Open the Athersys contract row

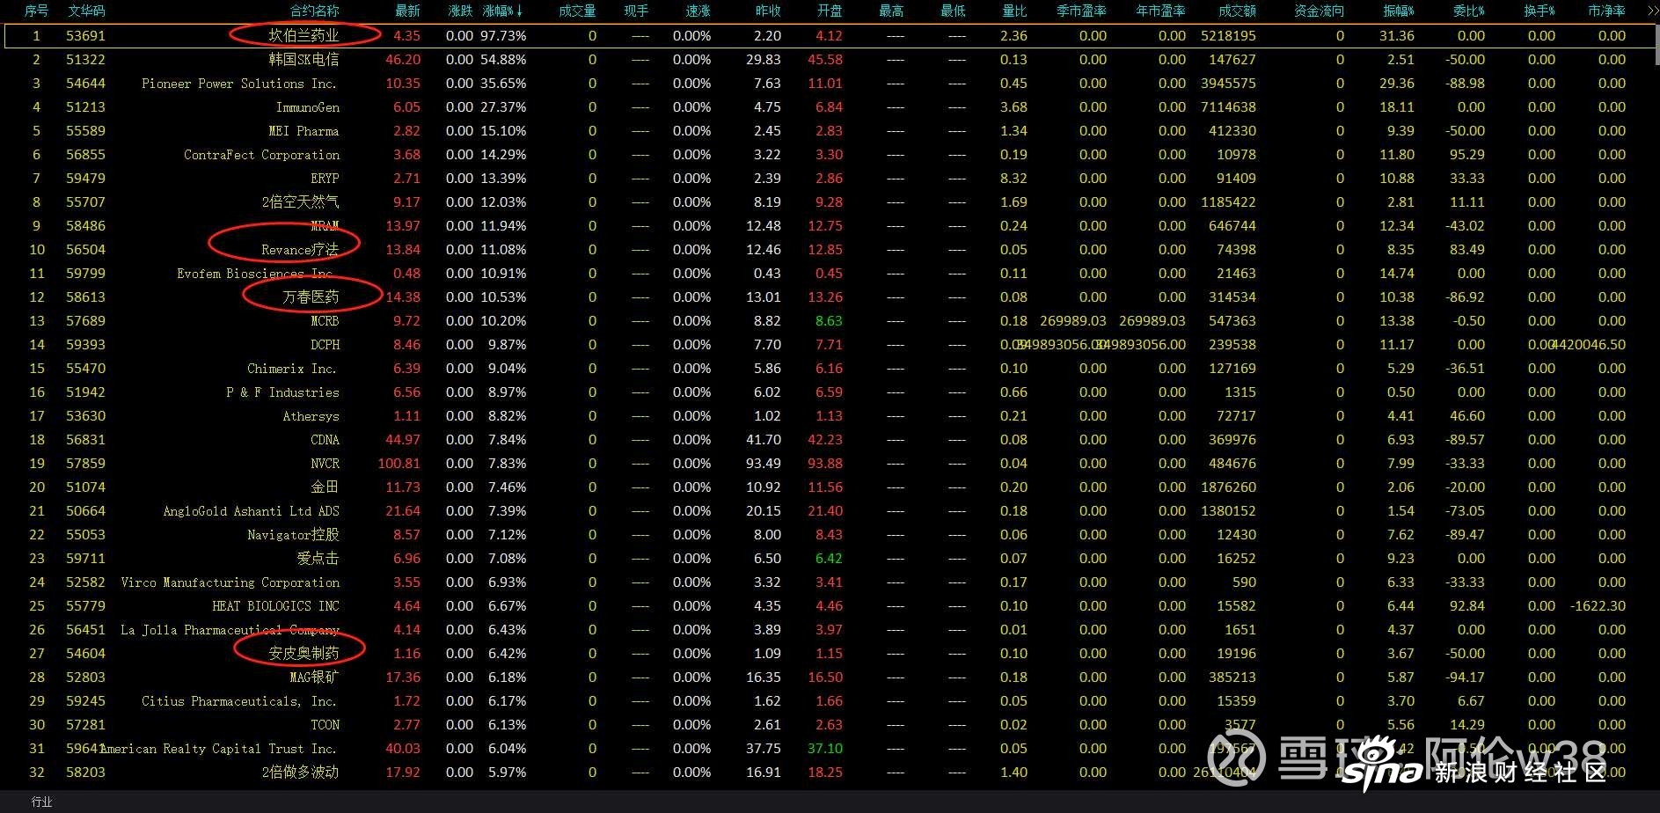[830, 416]
